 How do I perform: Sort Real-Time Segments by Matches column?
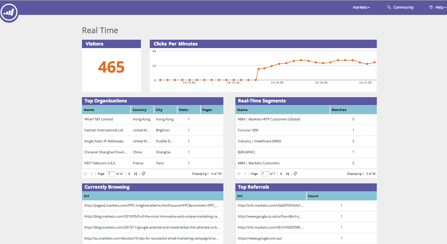[x=353, y=110]
